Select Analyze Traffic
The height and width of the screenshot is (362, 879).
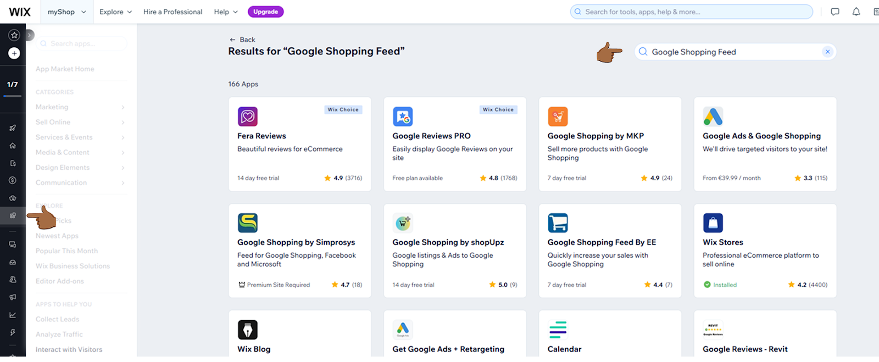coord(59,334)
